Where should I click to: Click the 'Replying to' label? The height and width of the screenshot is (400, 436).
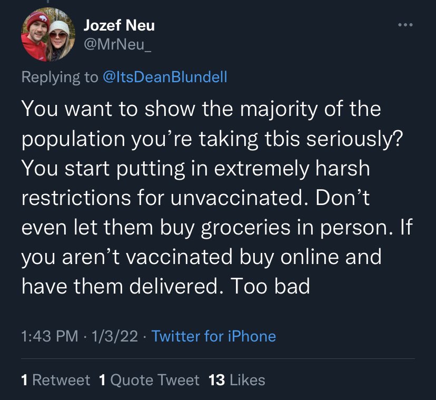tap(60, 77)
